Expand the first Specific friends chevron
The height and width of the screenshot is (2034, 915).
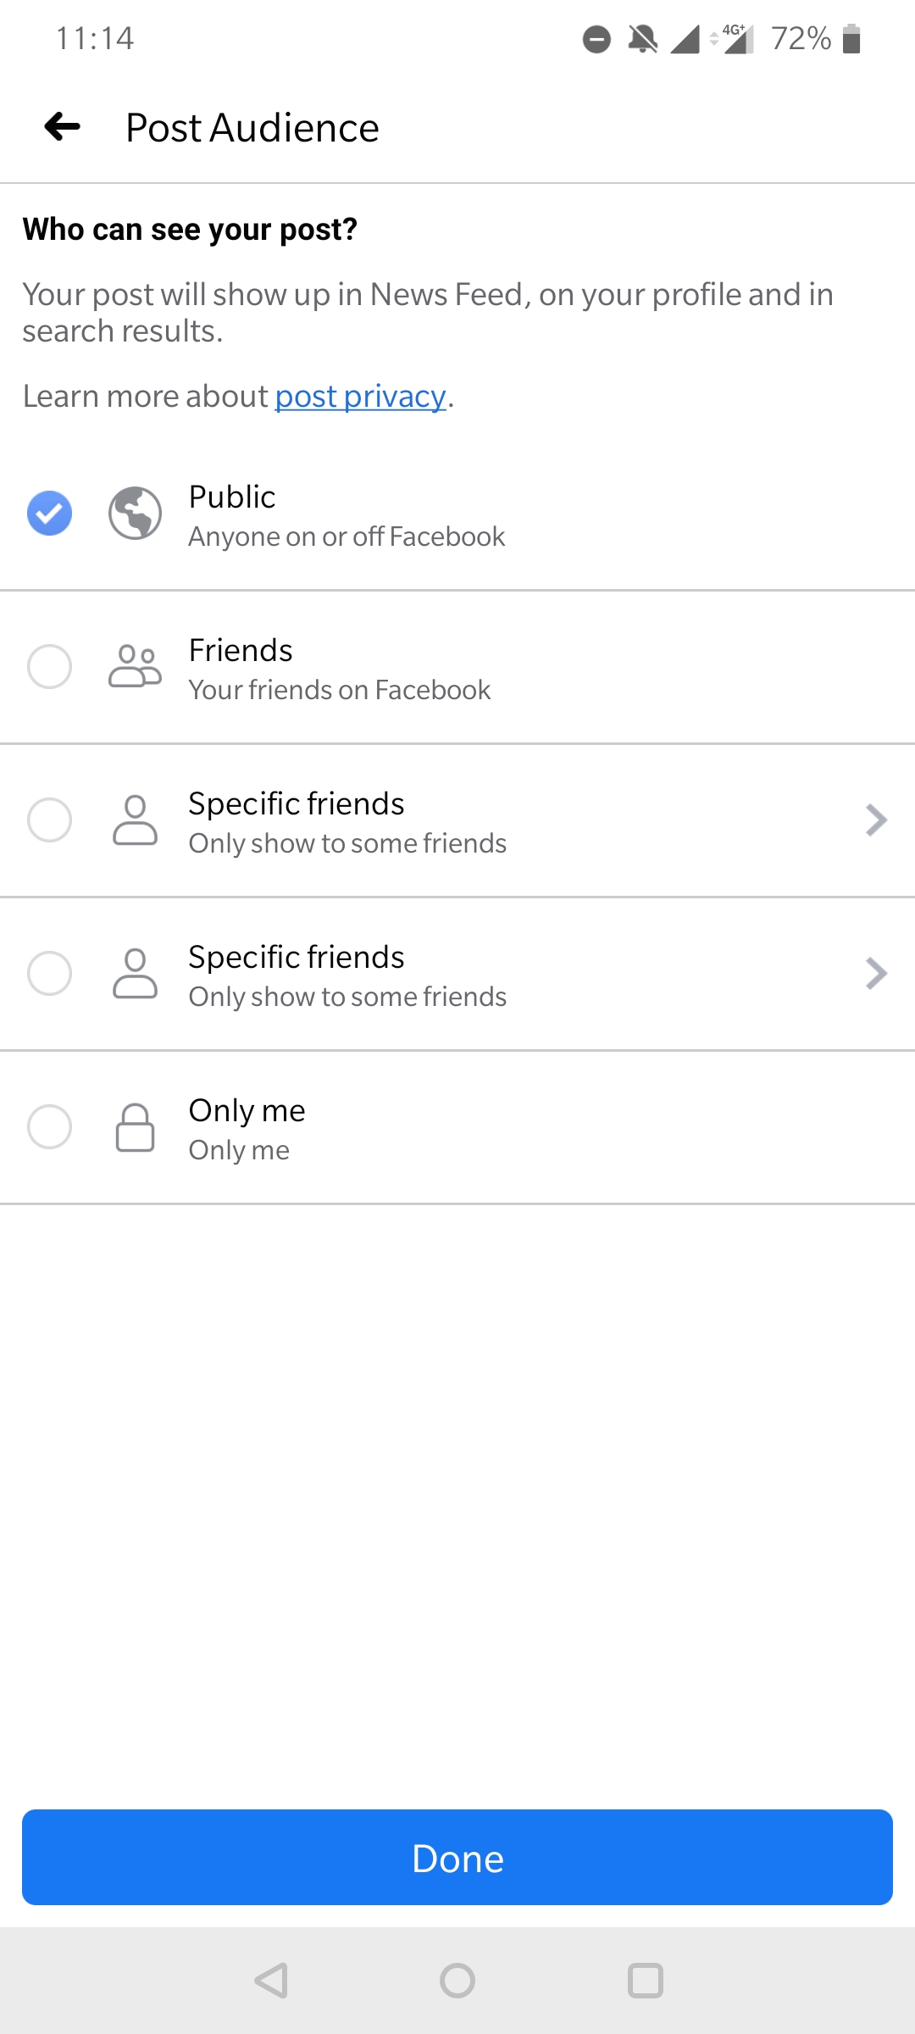pyautogui.click(x=876, y=820)
